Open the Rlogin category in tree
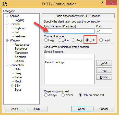 [x=19, y=81]
